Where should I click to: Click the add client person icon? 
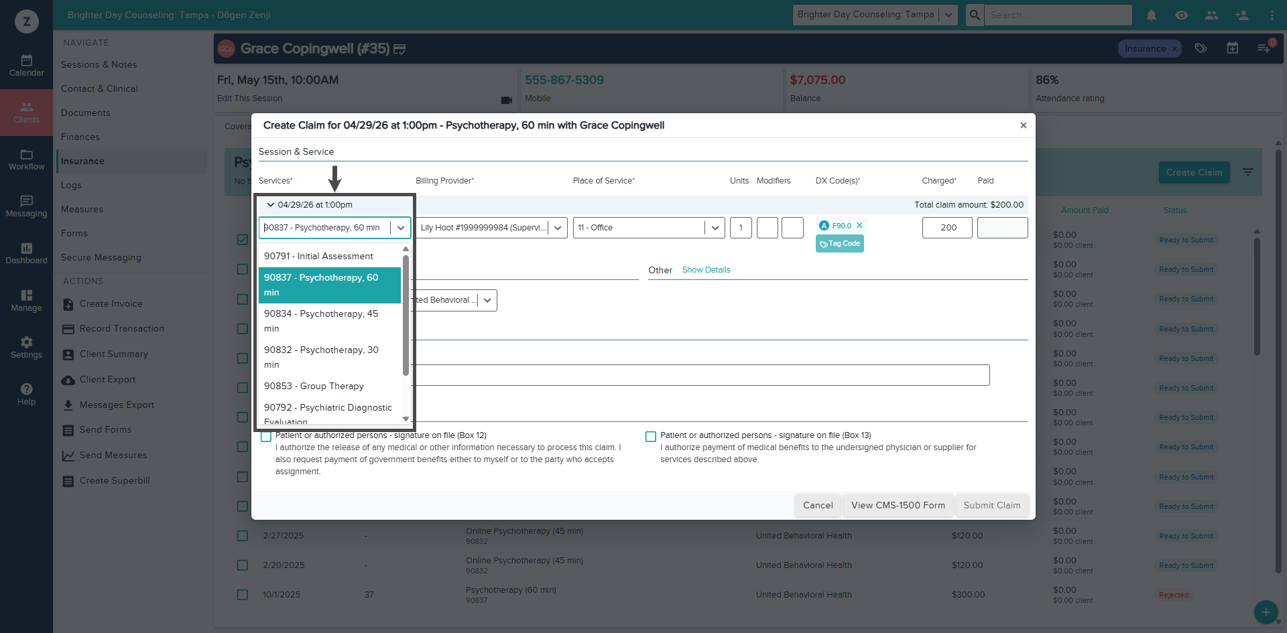(1241, 15)
